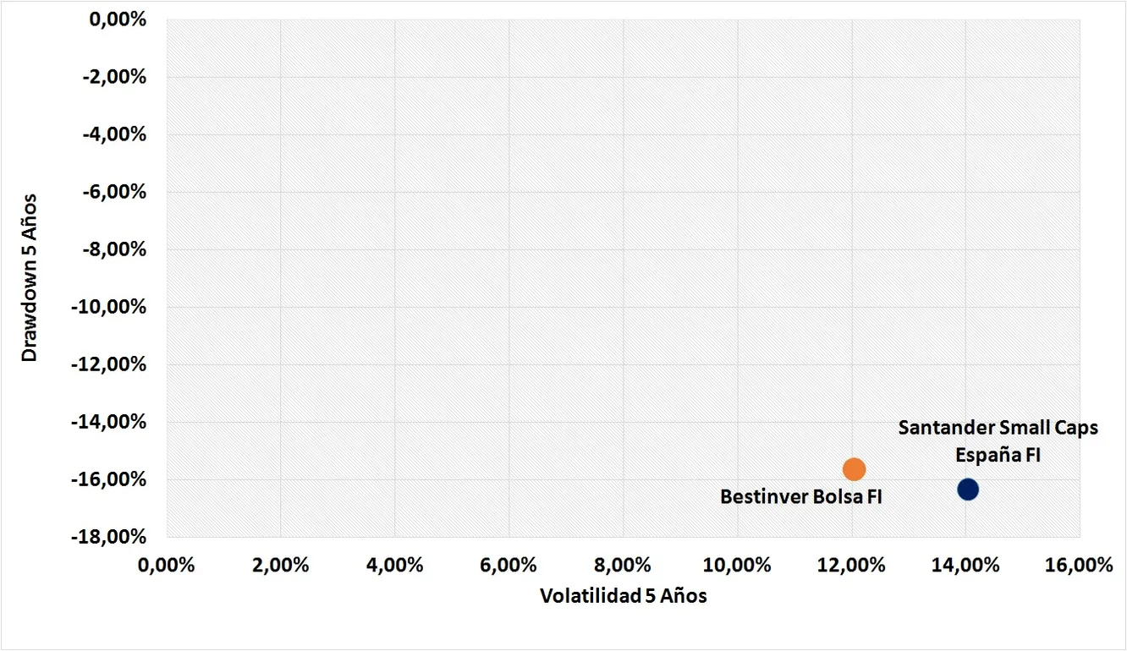Click the 12,00% horizontal axis label
Viewport: 1127px width, 651px height.
851,566
